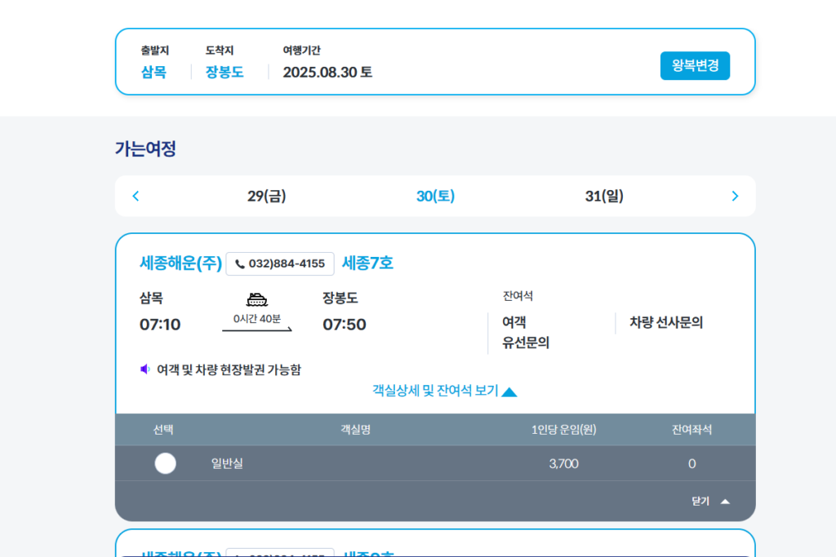Screen dimensions: 836x557
Task: Click the phone icon beside 032)884-4155
Action: [240, 263]
